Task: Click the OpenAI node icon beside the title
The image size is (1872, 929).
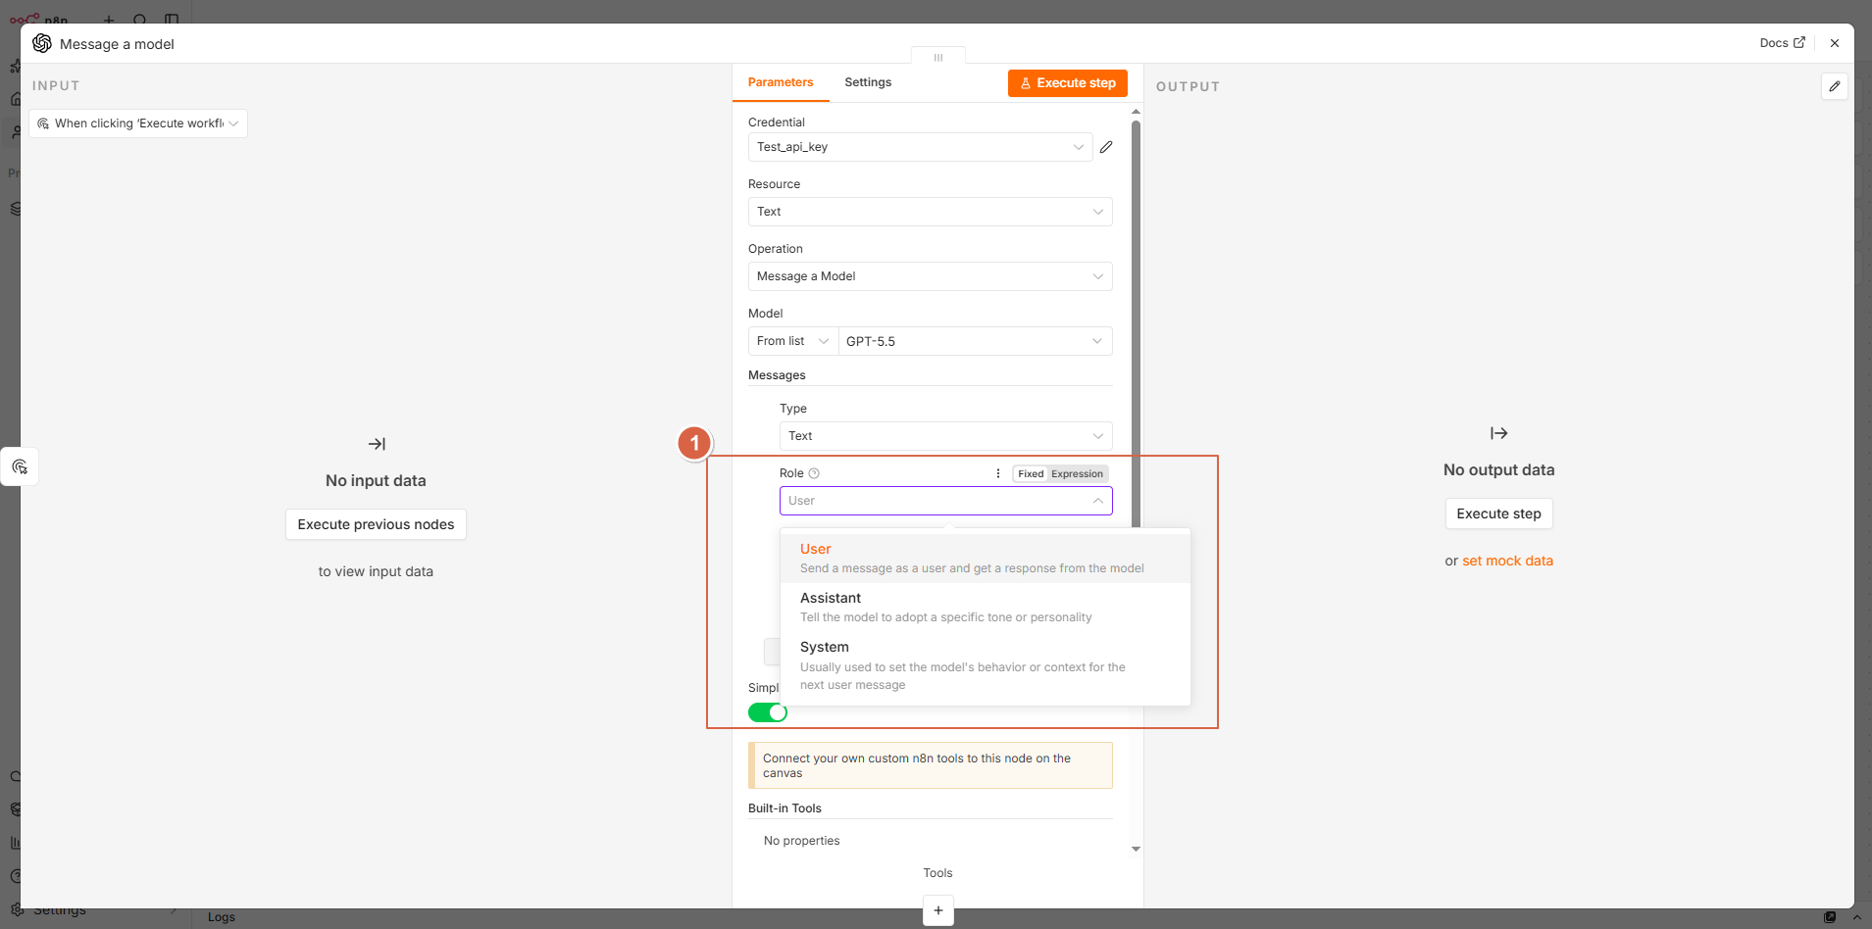Action: pyautogui.click(x=42, y=43)
